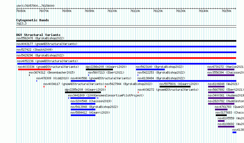
Task: Open nsv5884412 (Almarri2020) label
Action: (x=90, y=112)
